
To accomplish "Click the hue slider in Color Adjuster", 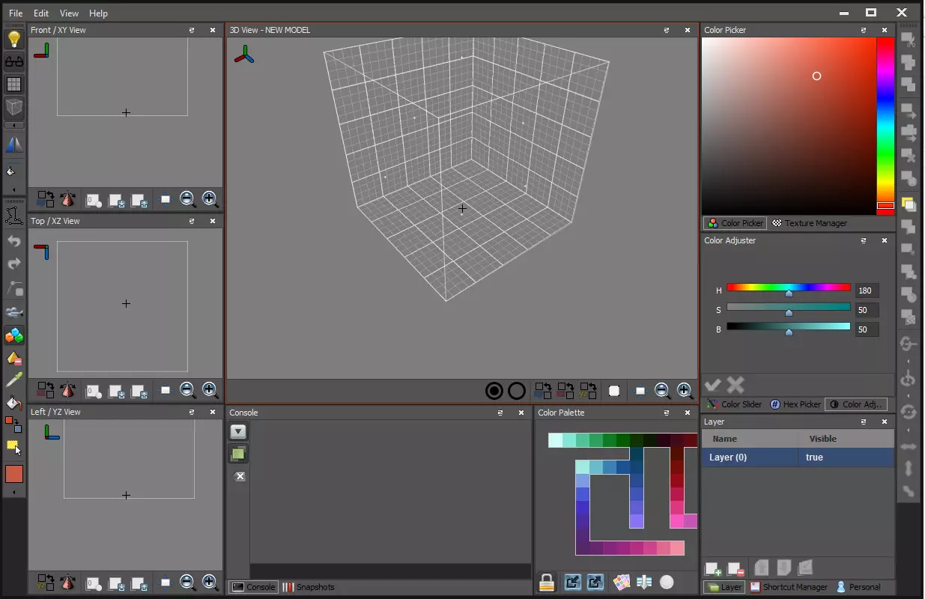I will pyautogui.click(x=788, y=288).
